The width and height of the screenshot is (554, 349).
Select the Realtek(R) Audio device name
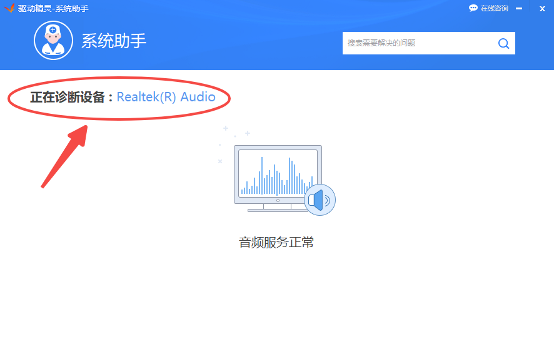pos(166,97)
